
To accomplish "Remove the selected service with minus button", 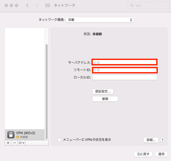I will (15, 143).
